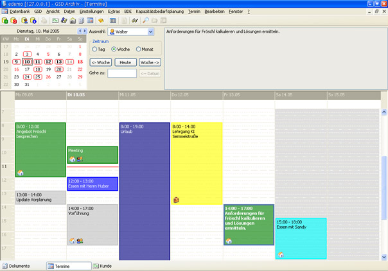Go to next week with 'Woche ->' button

click(x=149, y=62)
